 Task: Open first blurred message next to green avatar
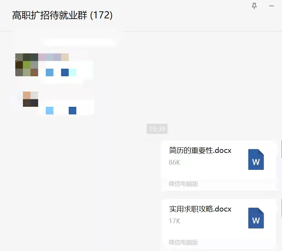(x=66, y=72)
